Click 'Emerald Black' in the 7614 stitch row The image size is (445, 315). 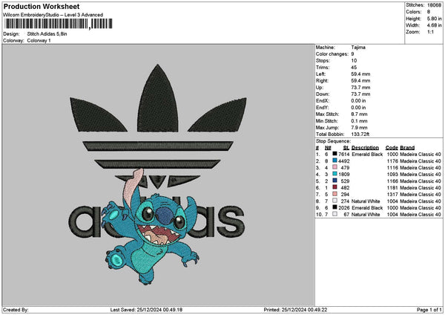tap(367, 155)
